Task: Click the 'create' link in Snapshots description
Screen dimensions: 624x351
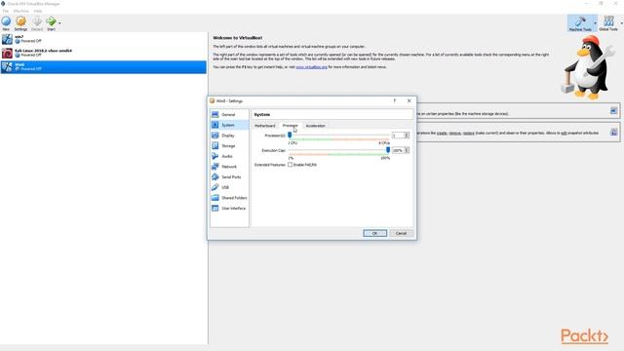Action: [x=442, y=133]
